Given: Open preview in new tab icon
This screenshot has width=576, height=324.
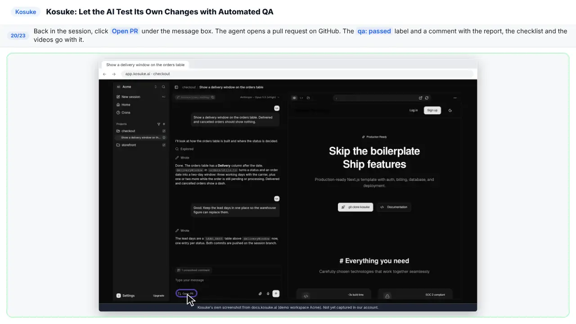Looking at the screenshot, I should (x=420, y=98).
